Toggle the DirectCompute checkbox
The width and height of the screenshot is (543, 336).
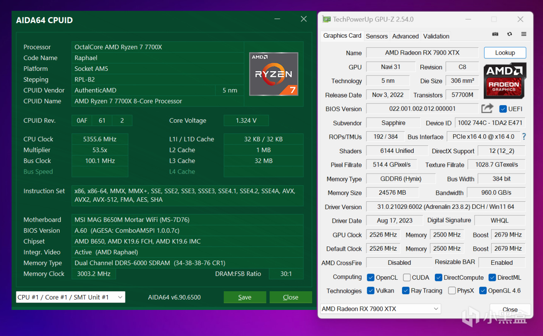(438, 277)
